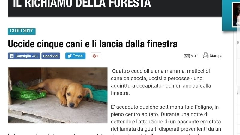Click the Facebook logo on Consiglia button
The height and width of the screenshot is (135, 240).
point(12,56)
